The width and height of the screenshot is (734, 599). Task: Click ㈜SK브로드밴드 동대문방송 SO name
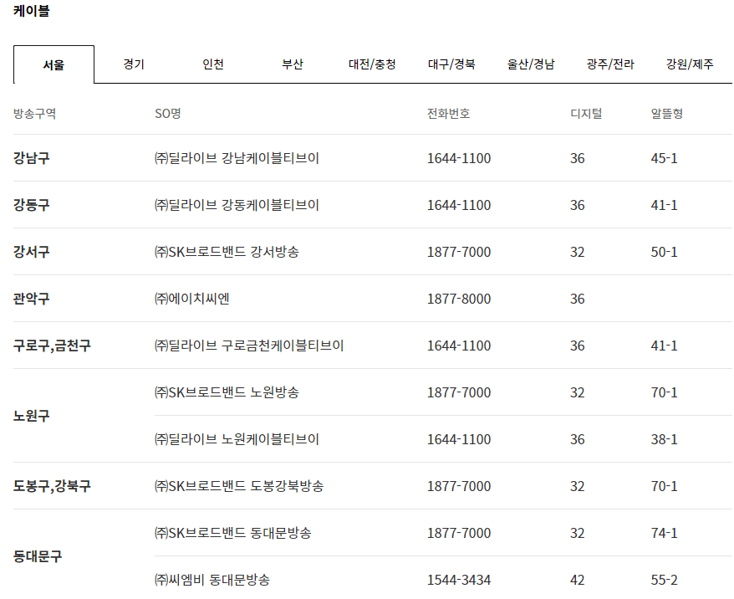point(233,533)
